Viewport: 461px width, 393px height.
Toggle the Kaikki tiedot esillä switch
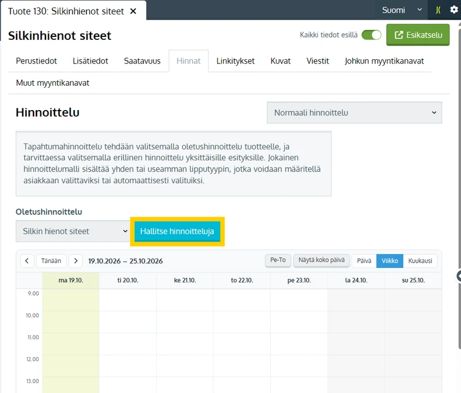[x=371, y=35]
